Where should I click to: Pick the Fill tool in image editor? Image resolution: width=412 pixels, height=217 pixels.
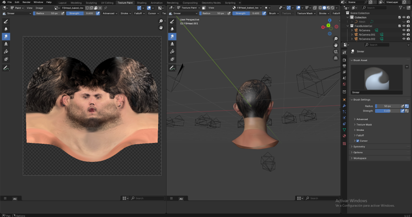pos(7,51)
